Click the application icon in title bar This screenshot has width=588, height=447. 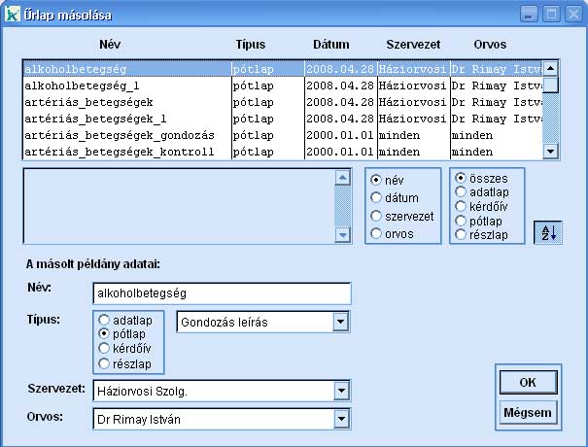pyautogui.click(x=13, y=15)
